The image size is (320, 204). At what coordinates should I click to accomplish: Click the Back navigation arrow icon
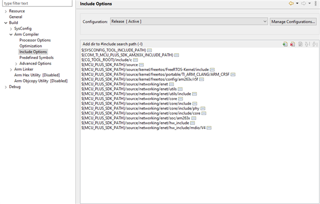(x=291, y=3)
